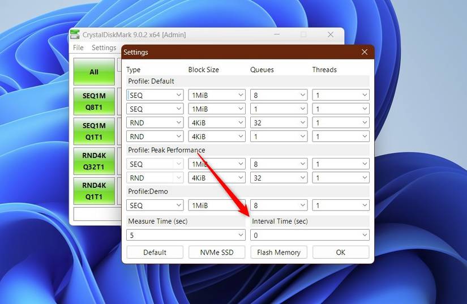Open Type dropdown in second Default row
The image size is (467, 304).
click(155, 109)
